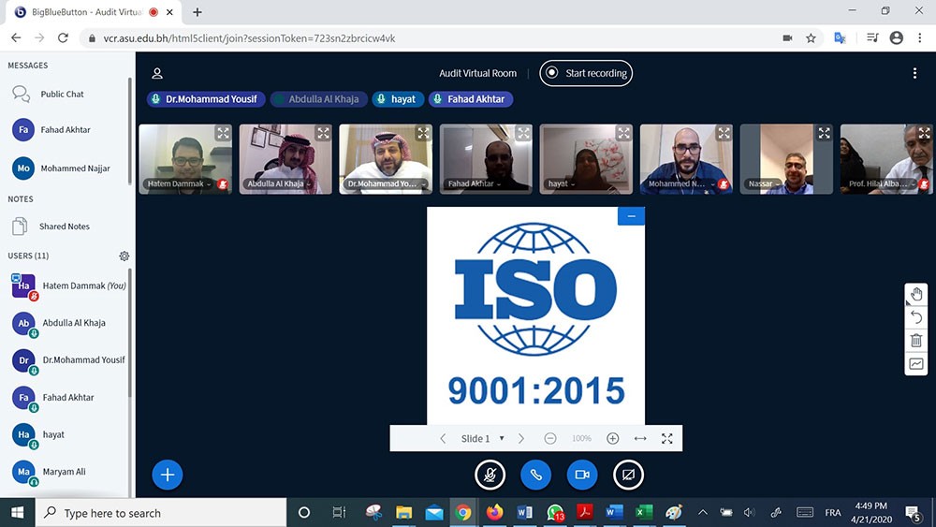The image size is (936, 527).
Task: Leave audio with phone button
Action: pyautogui.click(x=536, y=475)
